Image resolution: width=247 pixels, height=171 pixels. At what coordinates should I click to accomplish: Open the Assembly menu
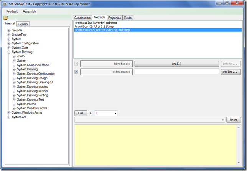(x=30, y=11)
